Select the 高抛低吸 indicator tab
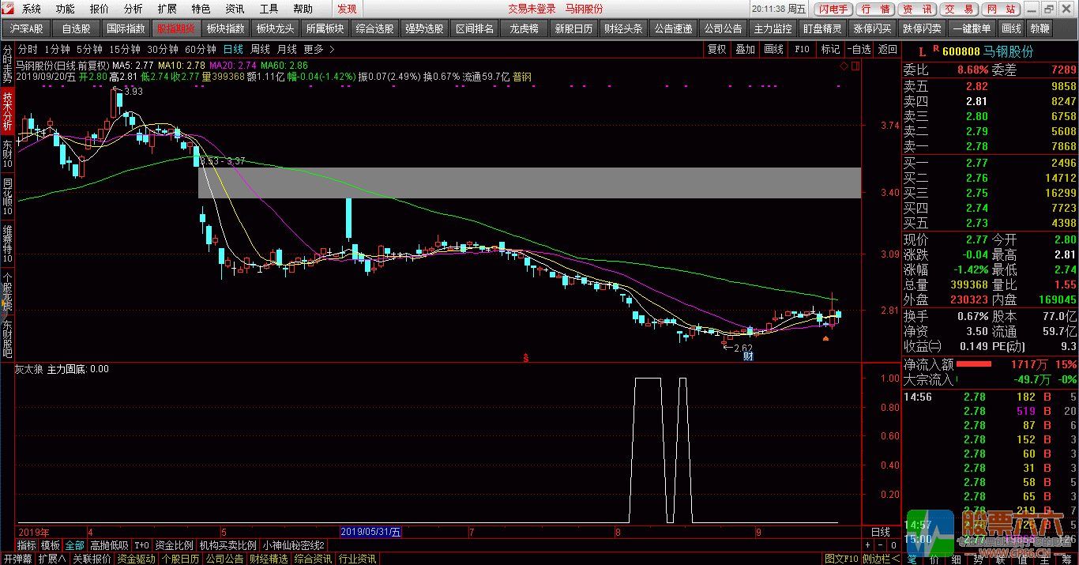1079x565 pixels. point(109,545)
